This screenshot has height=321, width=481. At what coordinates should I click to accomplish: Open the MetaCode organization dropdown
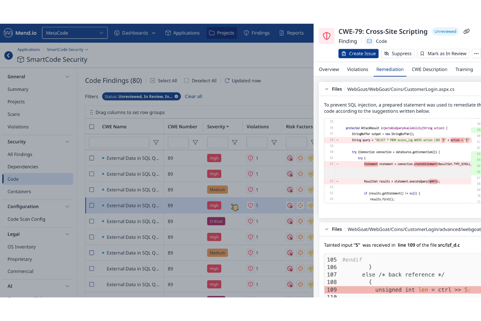coord(75,33)
